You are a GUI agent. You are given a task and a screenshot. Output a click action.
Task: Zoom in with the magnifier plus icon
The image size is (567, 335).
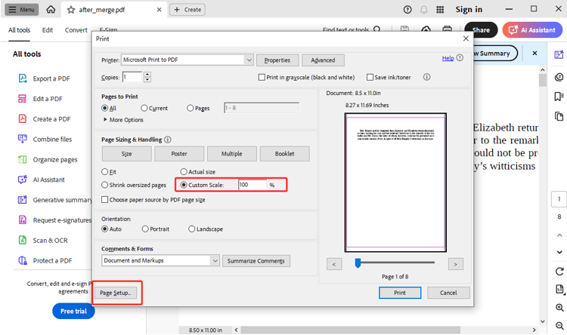pyautogui.click(x=559, y=308)
